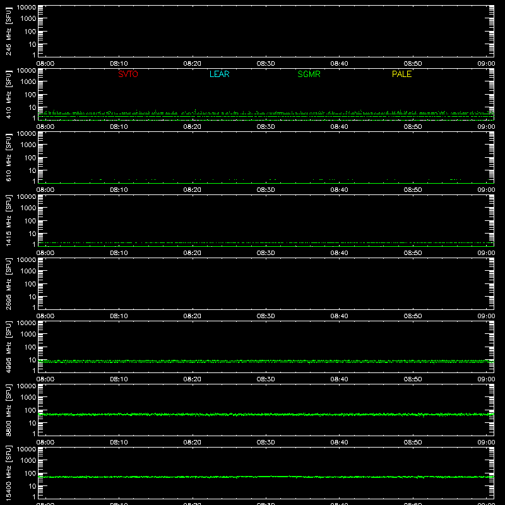Click the green SGMR station label

[309, 74]
